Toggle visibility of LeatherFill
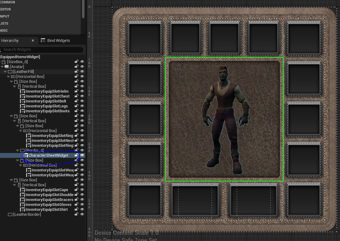This screenshot has height=241, width=340. click(82, 71)
